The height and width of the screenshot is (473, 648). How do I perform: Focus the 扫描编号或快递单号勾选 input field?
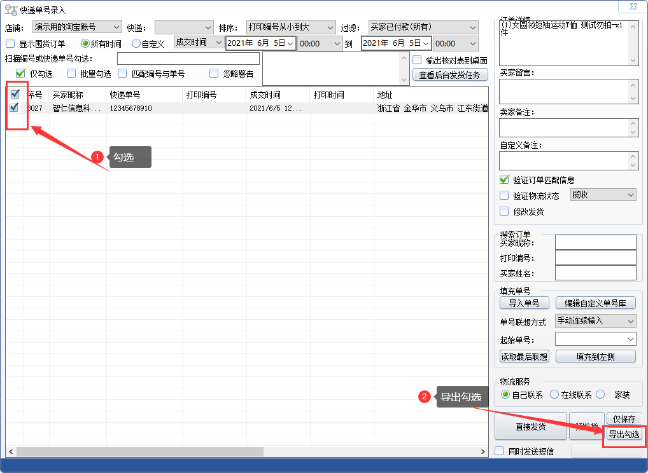(x=188, y=58)
